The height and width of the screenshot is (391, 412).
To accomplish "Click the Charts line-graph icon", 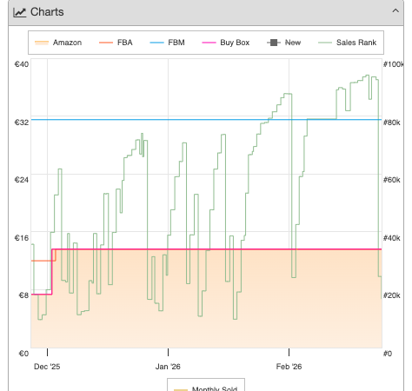I will click(x=20, y=12).
